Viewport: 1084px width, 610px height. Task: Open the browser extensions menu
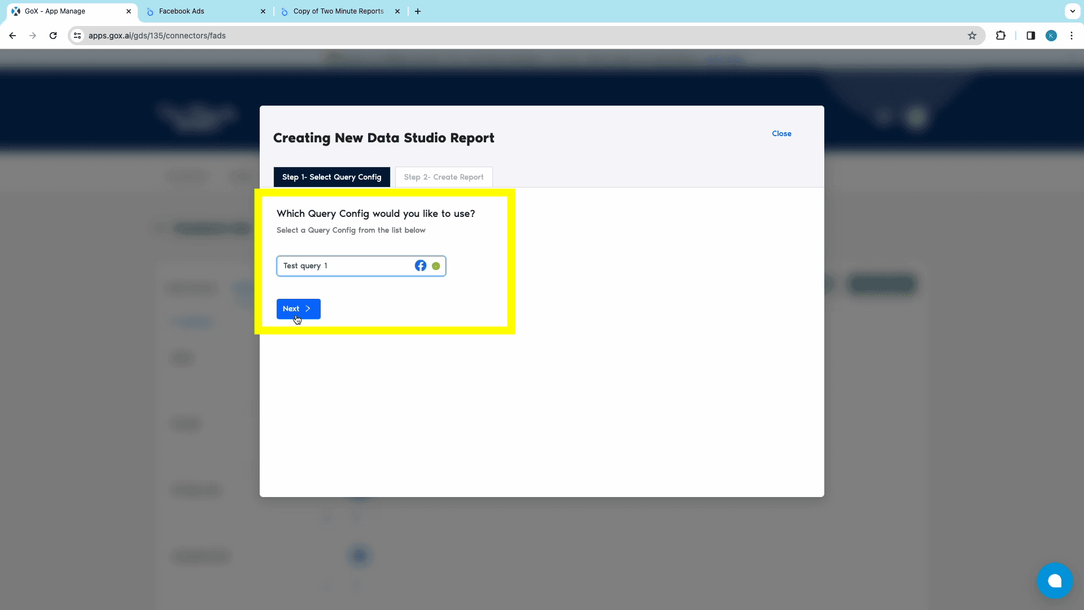click(x=1000, y=36)
